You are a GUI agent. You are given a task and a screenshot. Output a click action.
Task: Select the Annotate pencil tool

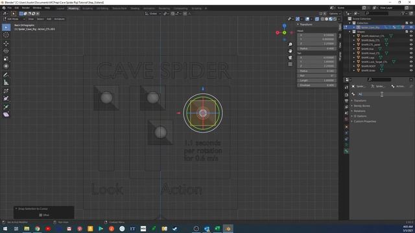click(6, 75)
